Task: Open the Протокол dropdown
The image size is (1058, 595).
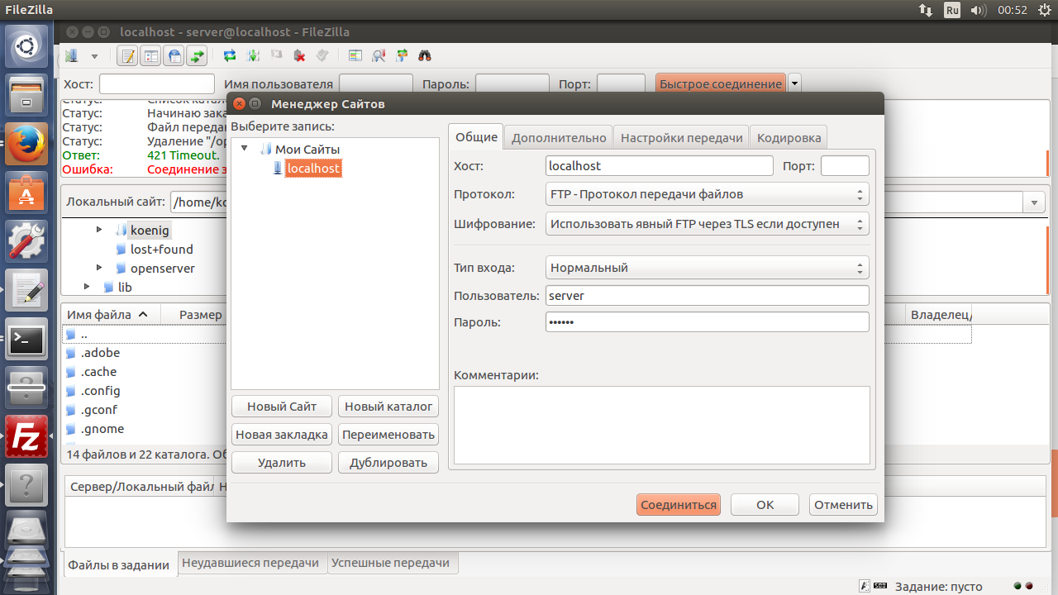Action: click(x=707, y=194)
